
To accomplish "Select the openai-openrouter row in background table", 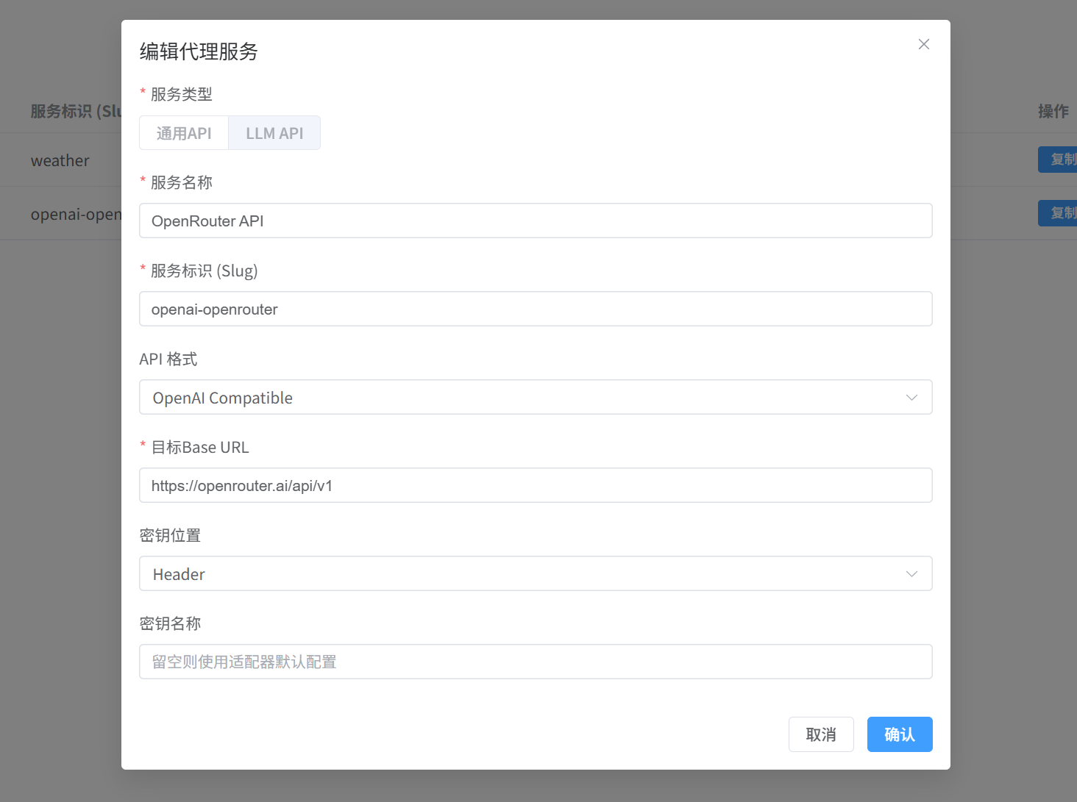I will coord(75,214).
